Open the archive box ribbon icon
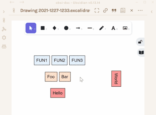 point(4,47)
